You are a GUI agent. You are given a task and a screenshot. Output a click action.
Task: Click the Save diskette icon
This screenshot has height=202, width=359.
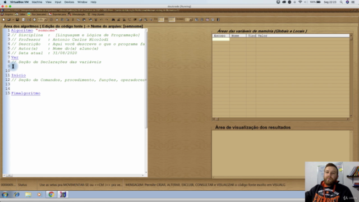pos(17,20)
